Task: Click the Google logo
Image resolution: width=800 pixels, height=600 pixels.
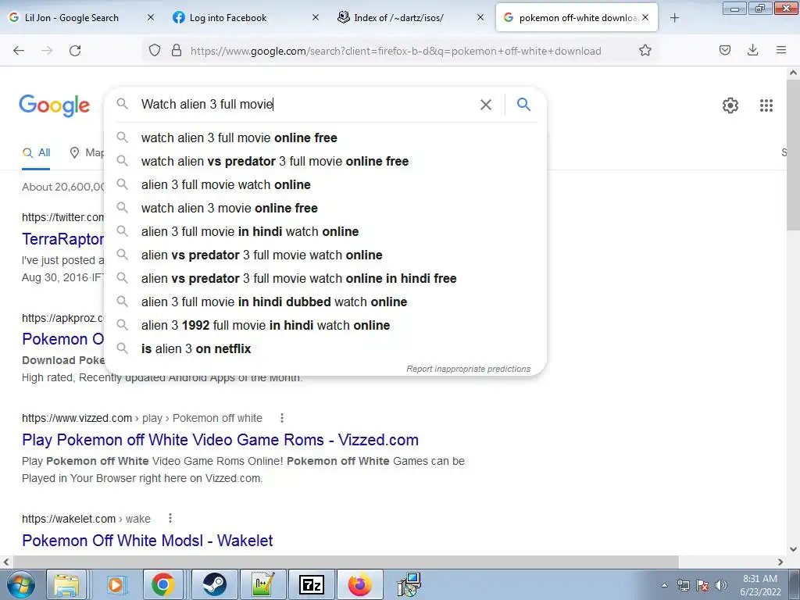Action: [55, 105]
